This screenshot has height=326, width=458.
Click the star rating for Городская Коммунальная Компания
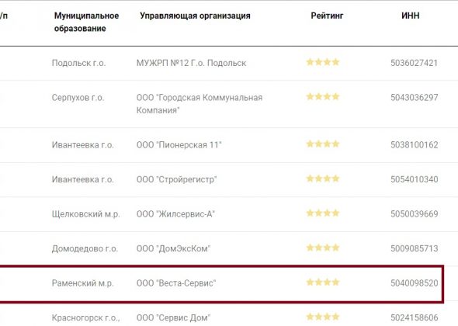[323, 96]
